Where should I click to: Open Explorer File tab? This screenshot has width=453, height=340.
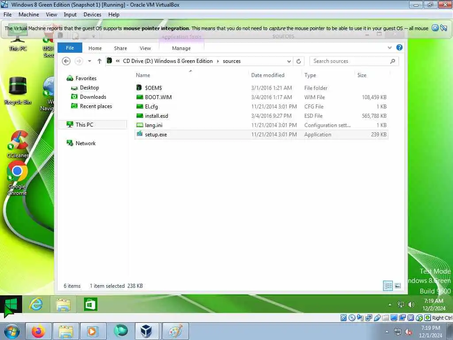70,48
